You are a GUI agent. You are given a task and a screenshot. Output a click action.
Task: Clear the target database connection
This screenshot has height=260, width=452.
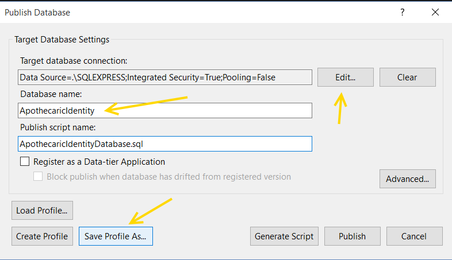pos(407,77)
